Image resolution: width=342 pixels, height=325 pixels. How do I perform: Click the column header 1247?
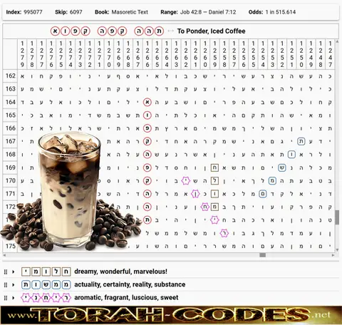coord(330,54)
